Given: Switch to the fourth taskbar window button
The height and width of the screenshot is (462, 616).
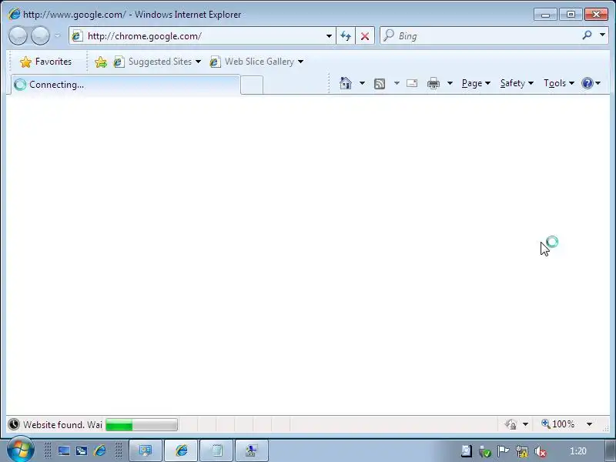Looking at the screenshot, I should pyautogui.click(x=252, y=450).
